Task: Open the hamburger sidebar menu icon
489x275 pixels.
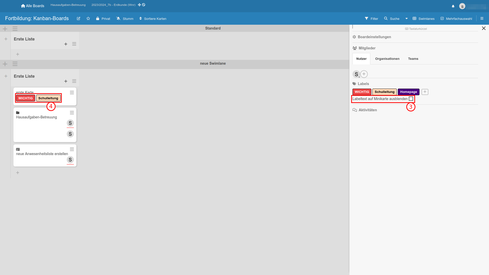Action: coord(482,19)
